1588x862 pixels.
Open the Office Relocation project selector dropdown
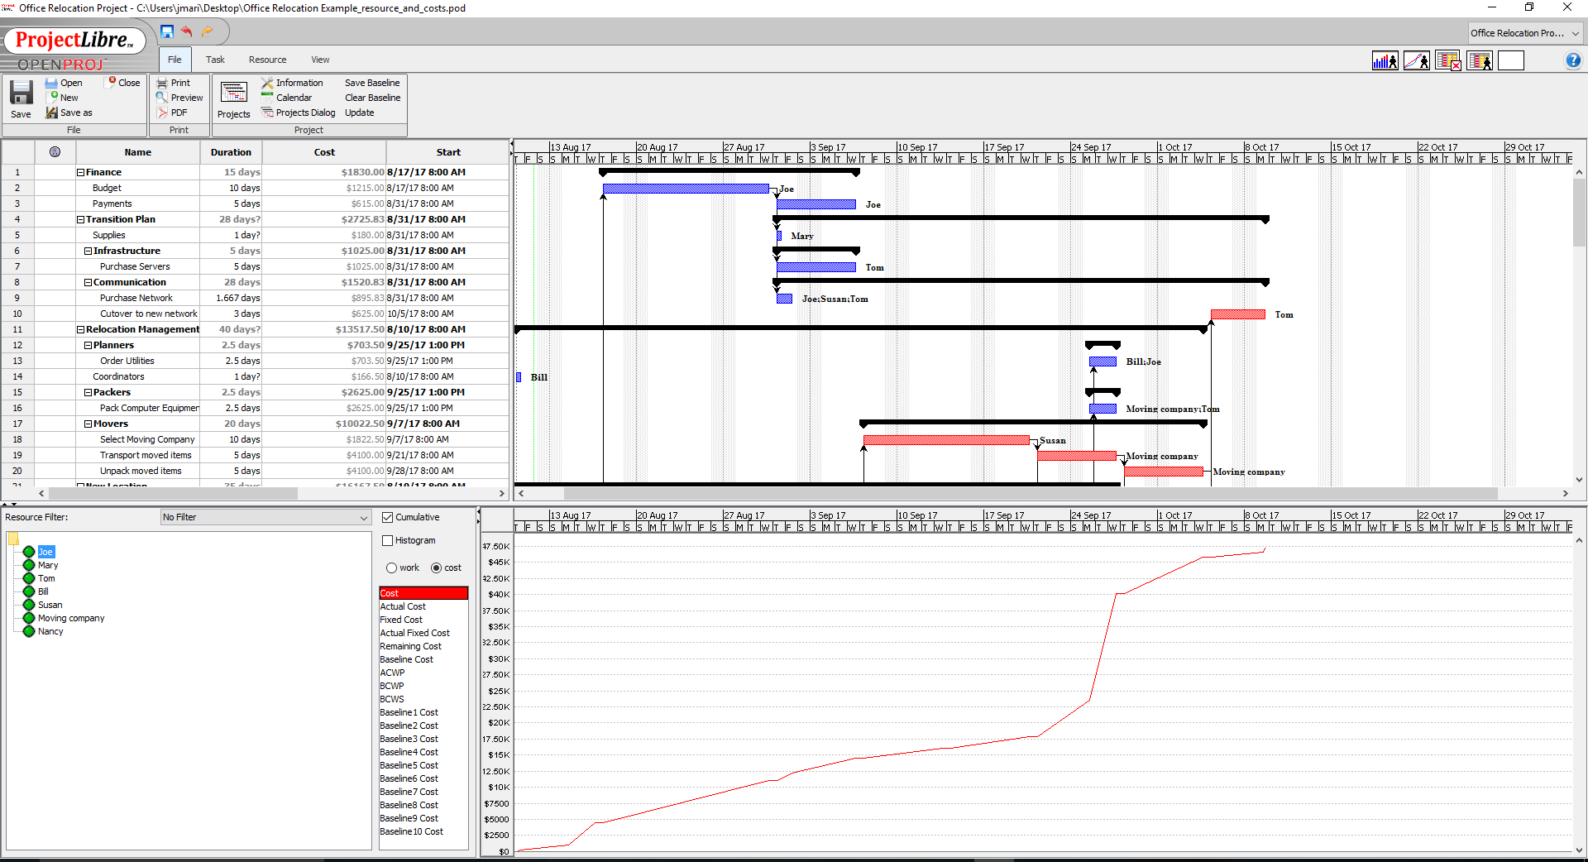(1525, 33)
